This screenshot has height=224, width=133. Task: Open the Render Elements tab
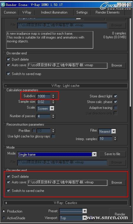(x=108, y=12)
